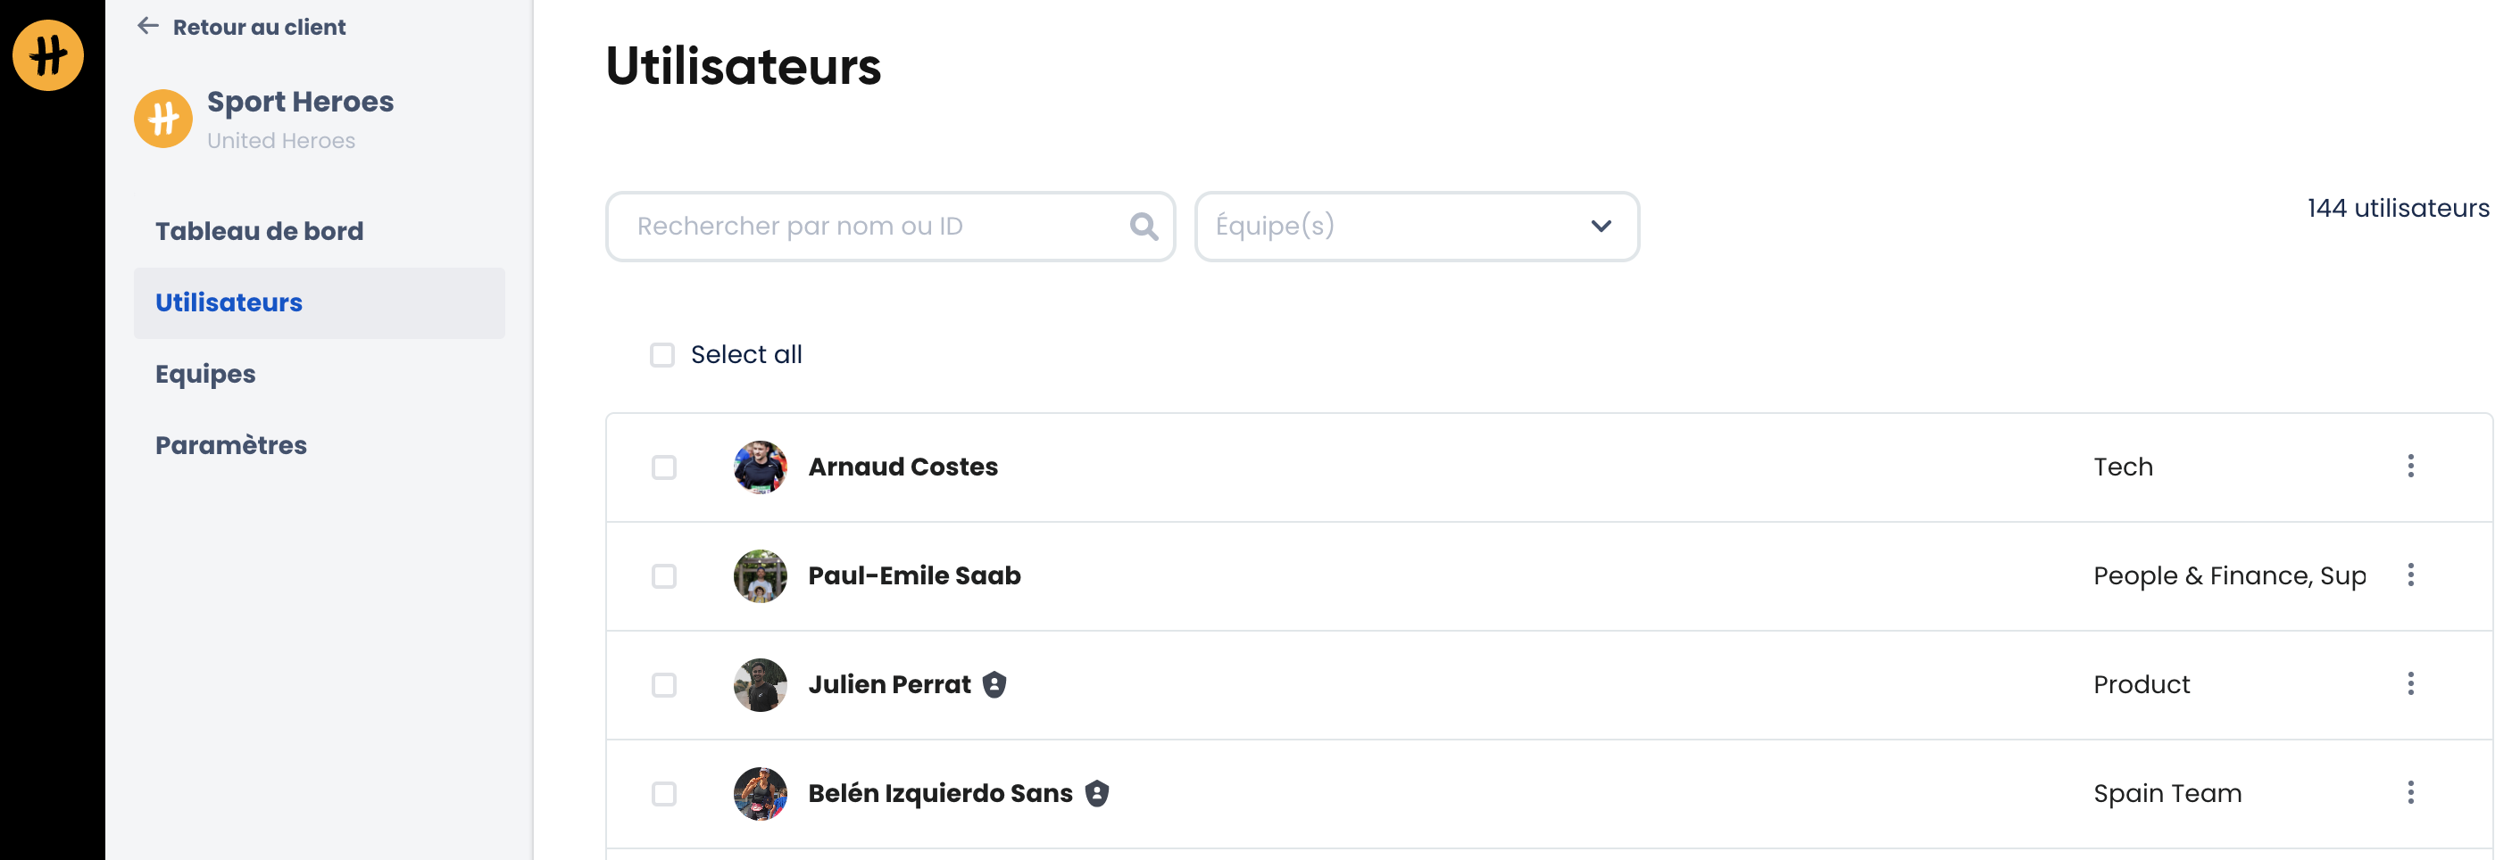Click the orange United Heroes logo icon
This screenshot has width=2512, height=860.
pyautogui.click(x=48, y=54)
